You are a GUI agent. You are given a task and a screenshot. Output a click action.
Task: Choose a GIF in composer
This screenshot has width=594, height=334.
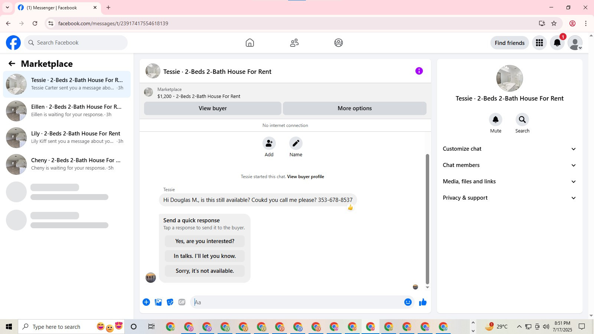[182, 302]
